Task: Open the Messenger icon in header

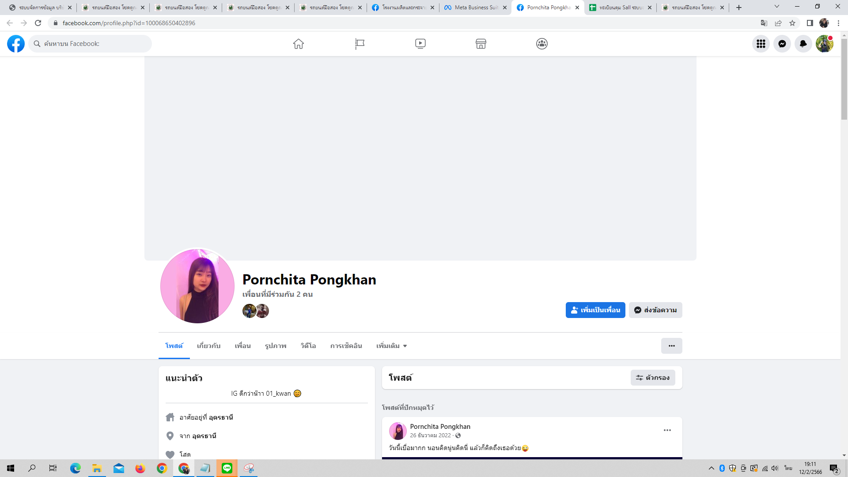Action: (782, 44)
